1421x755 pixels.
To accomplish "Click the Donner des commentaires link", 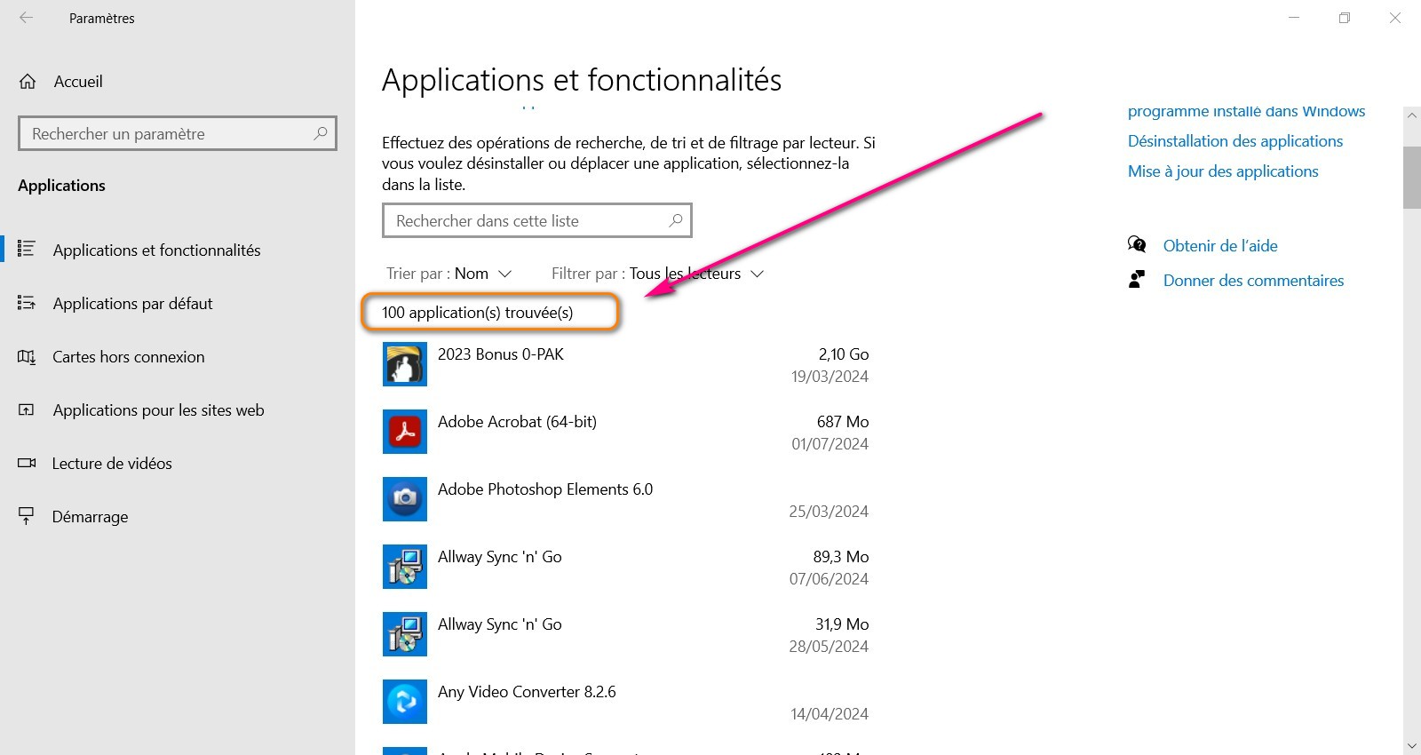I will (1253, 281).
